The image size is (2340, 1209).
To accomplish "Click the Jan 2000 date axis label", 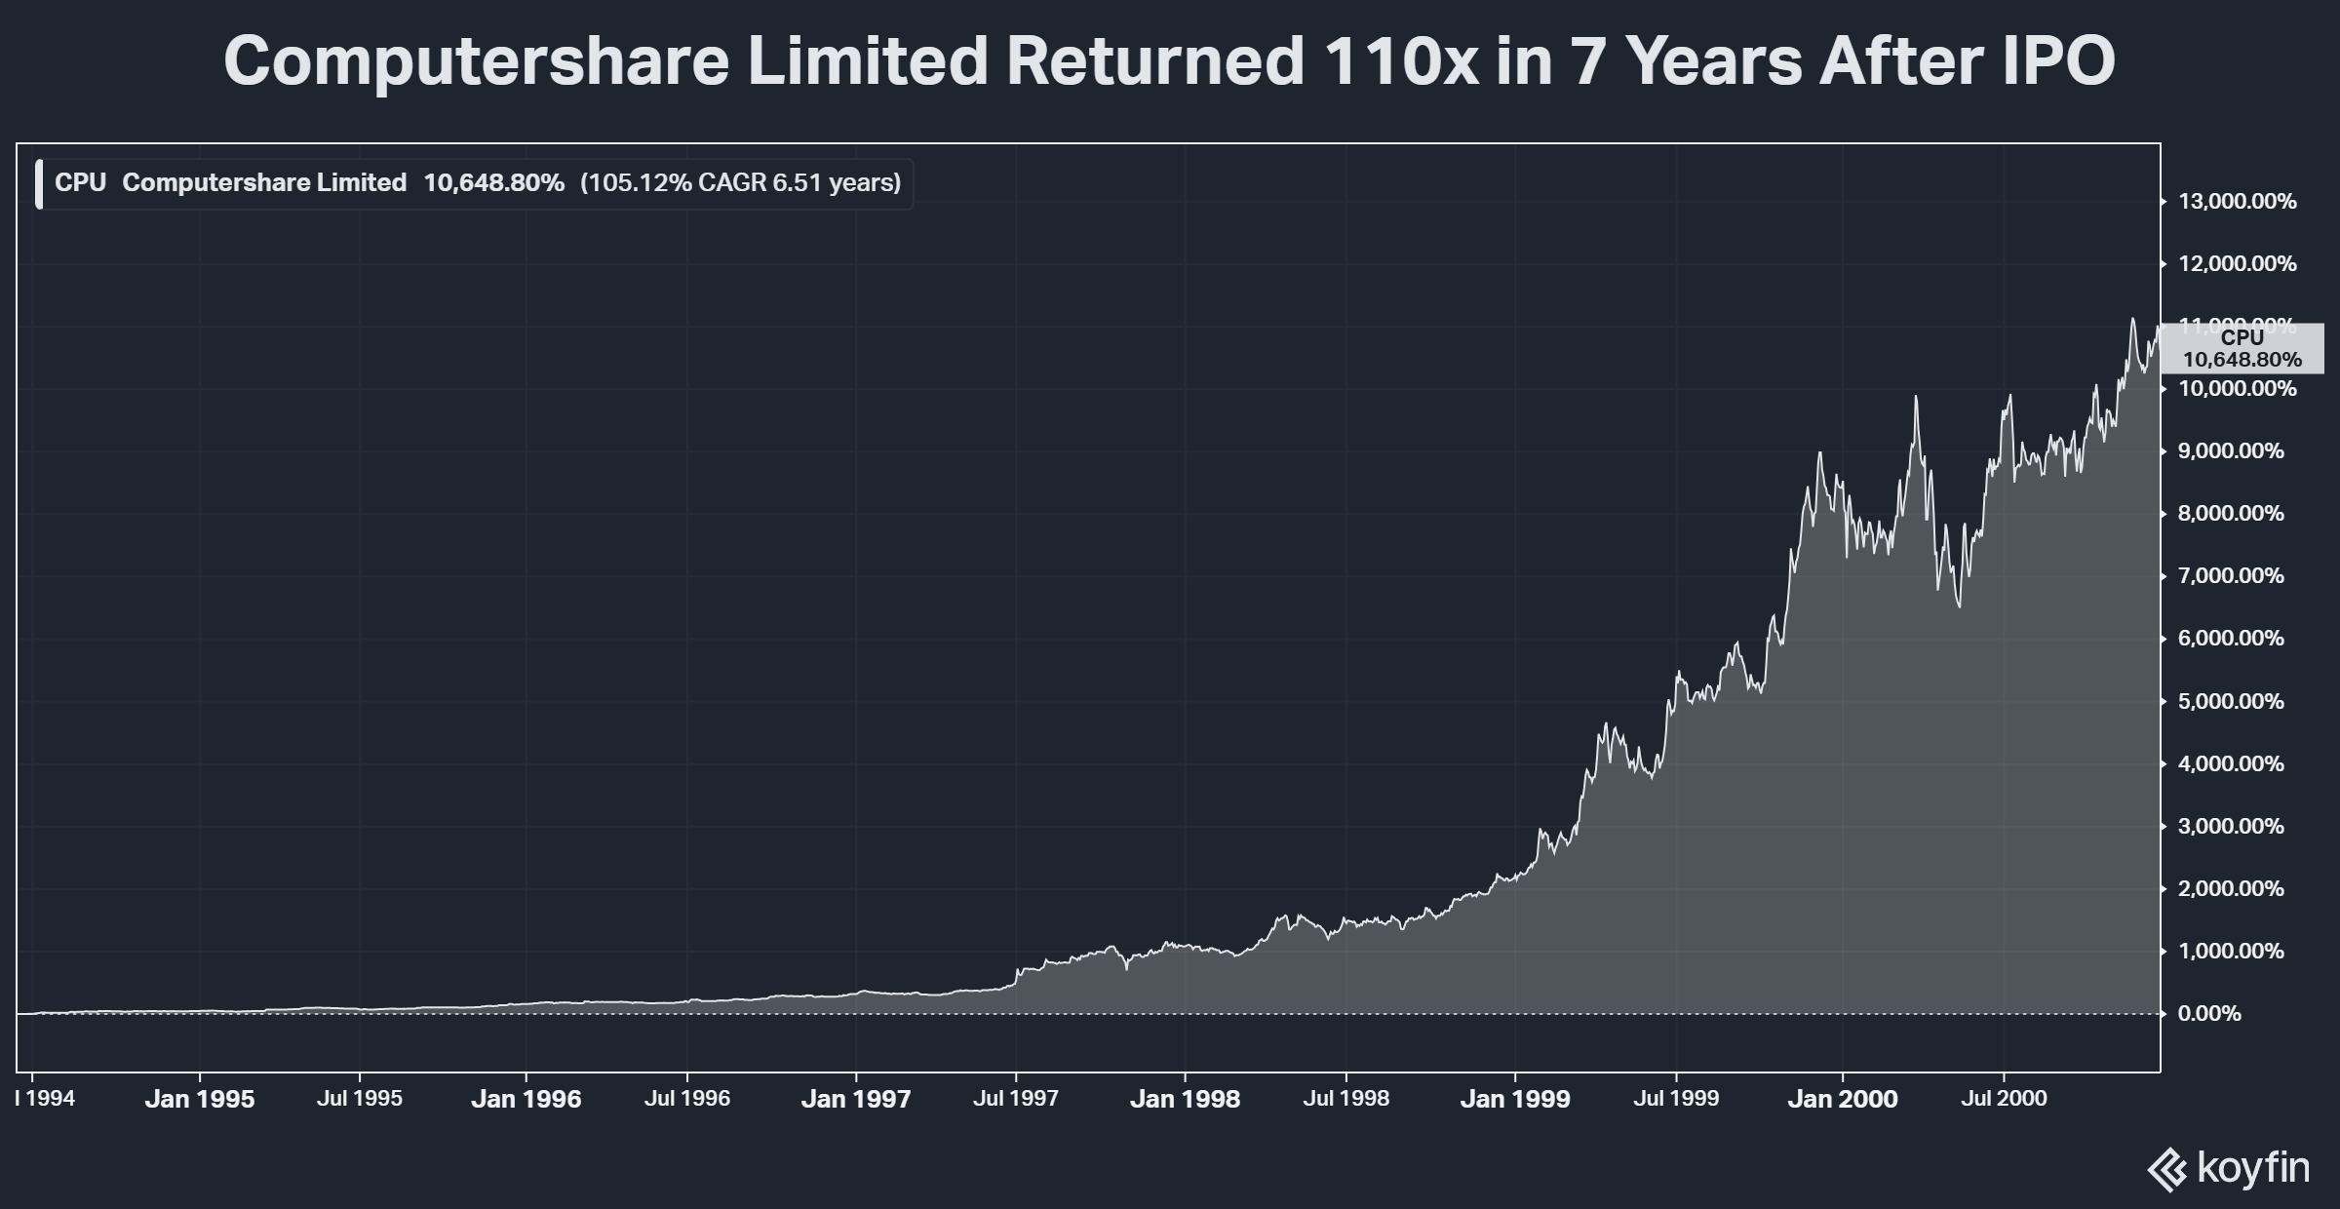I will (x=1843, y=1099).
